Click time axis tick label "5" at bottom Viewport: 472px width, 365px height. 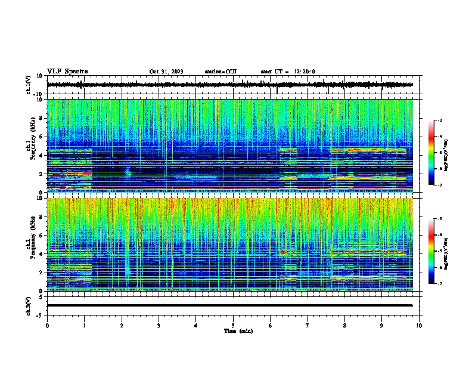tap(233, 326)
